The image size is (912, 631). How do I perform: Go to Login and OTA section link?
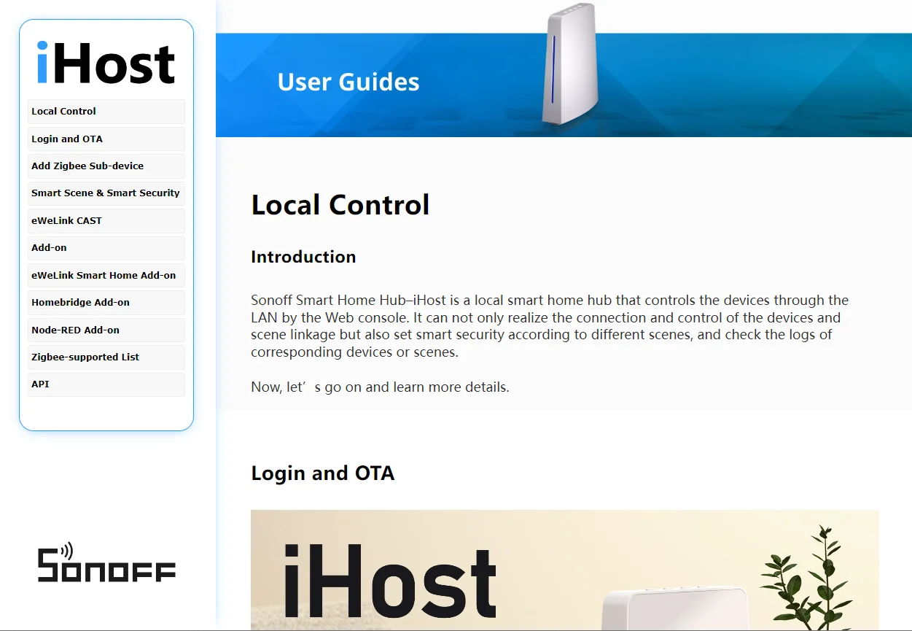tap(106, 139)
